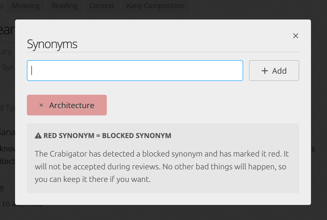The image size is (327, 220).
Task: Click the 'RED SYNONYM = BLOCKED SYNONYM' heading
Action: [107, 136]
